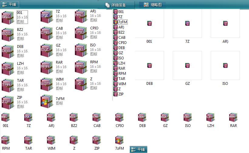The image size is (249, 153).
Task: Select the 7zFM Windows-logo icon in tile view
Action: pos(46,101)
